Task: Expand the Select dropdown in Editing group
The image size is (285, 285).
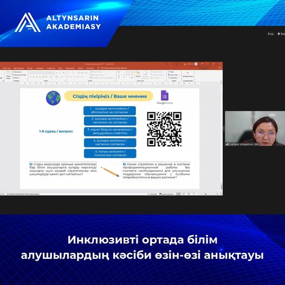Action: pos(173,77)
